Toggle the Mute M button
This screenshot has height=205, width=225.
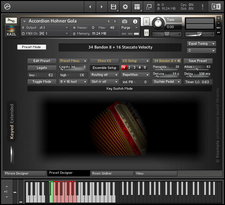146,33
